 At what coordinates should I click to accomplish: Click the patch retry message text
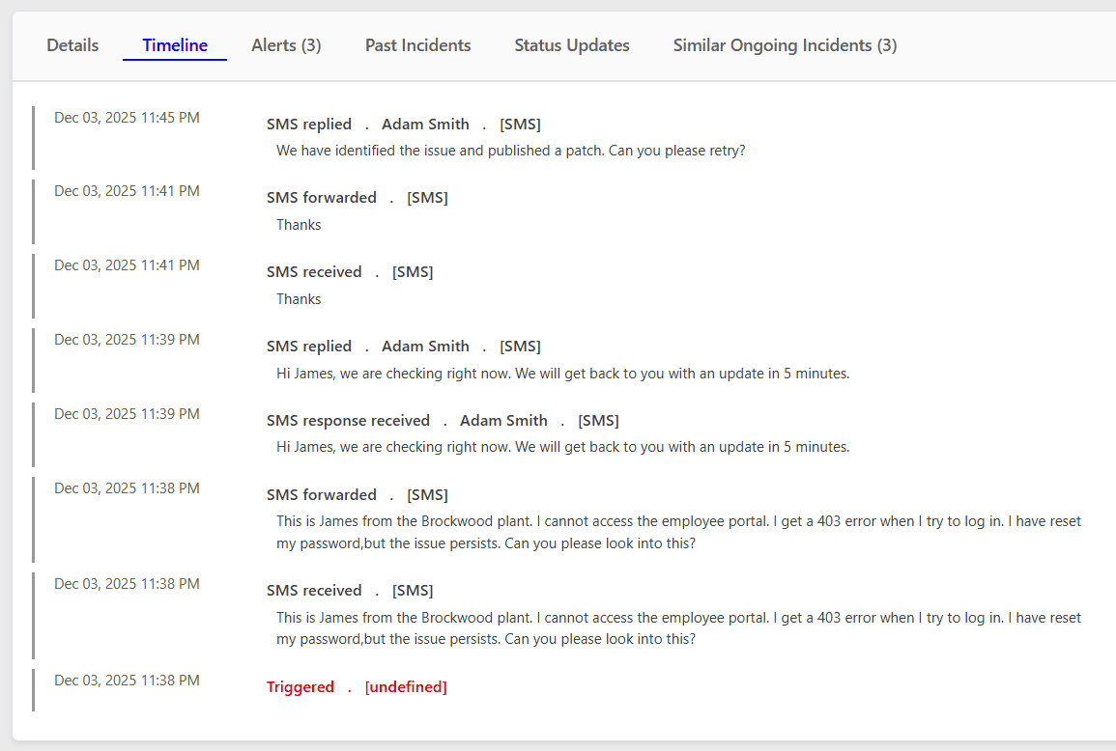coord(510,151)
